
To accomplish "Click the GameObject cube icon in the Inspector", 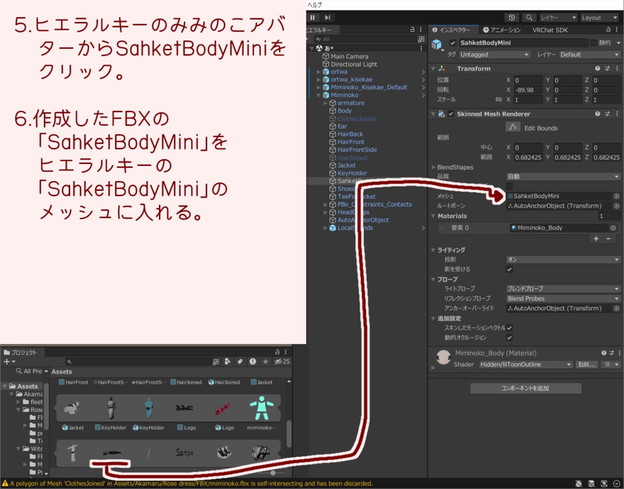I will click(438, 45).
